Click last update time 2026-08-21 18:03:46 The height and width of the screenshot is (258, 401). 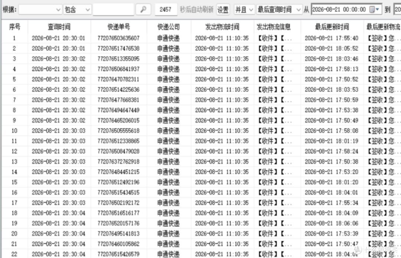(x=332, y=59)
